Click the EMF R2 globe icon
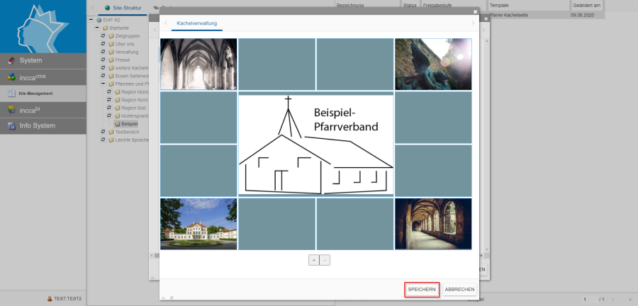This screenshot has width=638, height=306. (99, 20)
